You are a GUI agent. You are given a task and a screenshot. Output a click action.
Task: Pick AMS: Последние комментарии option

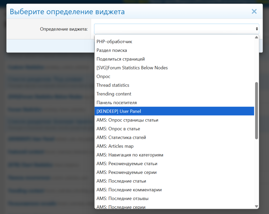pos(129,190)
